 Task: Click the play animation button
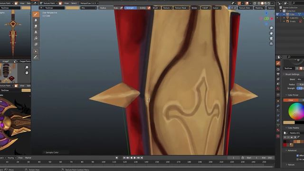coord(135,158)
